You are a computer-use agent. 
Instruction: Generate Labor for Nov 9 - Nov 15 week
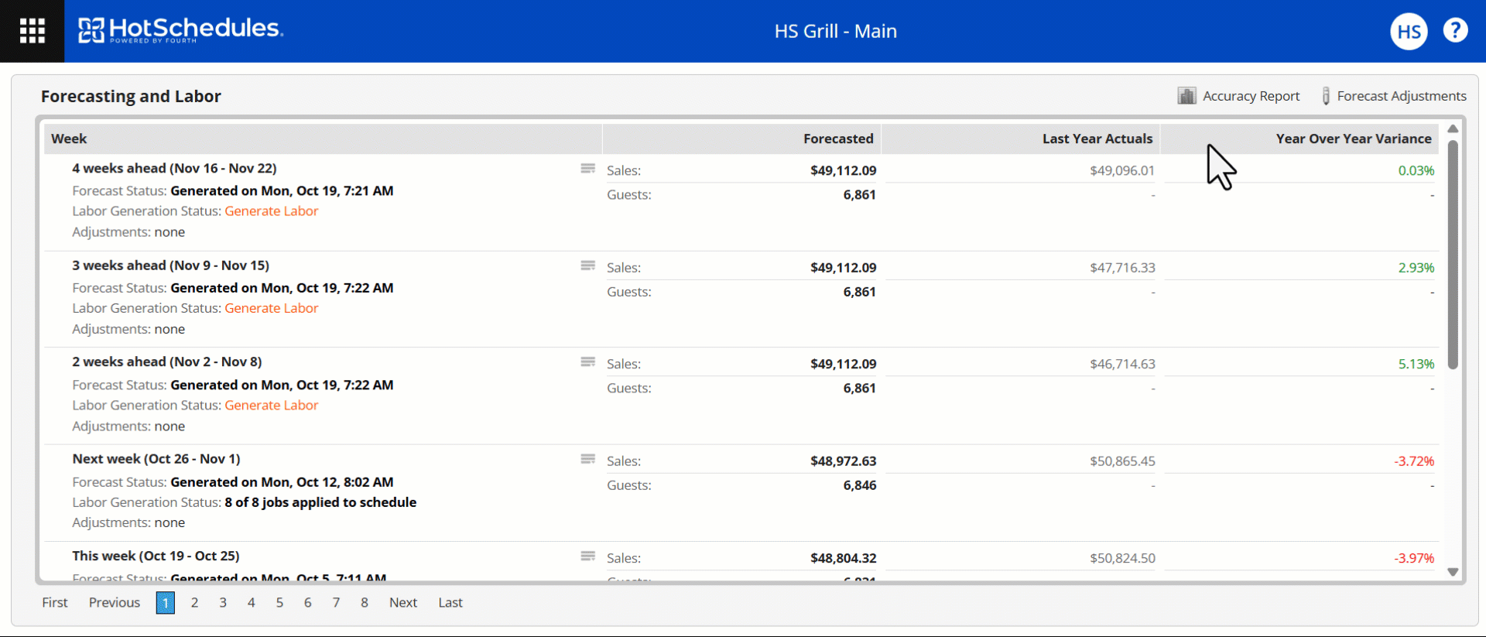coord(272,308)
